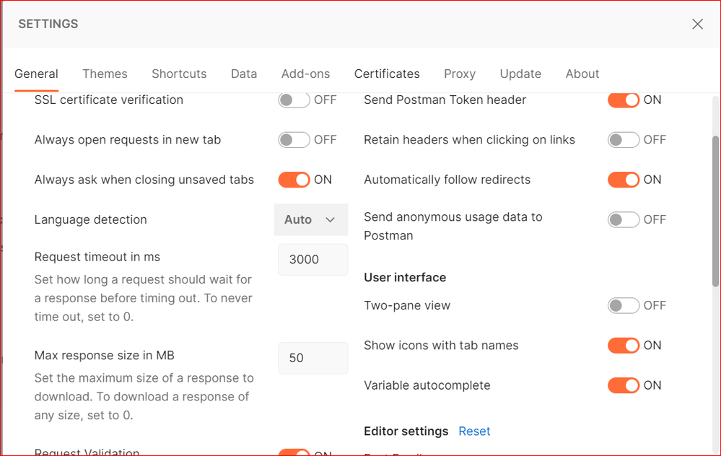Click the Send anonymous usage data to Postman label
Screen dimensions: 721x456
click(453, 226)
